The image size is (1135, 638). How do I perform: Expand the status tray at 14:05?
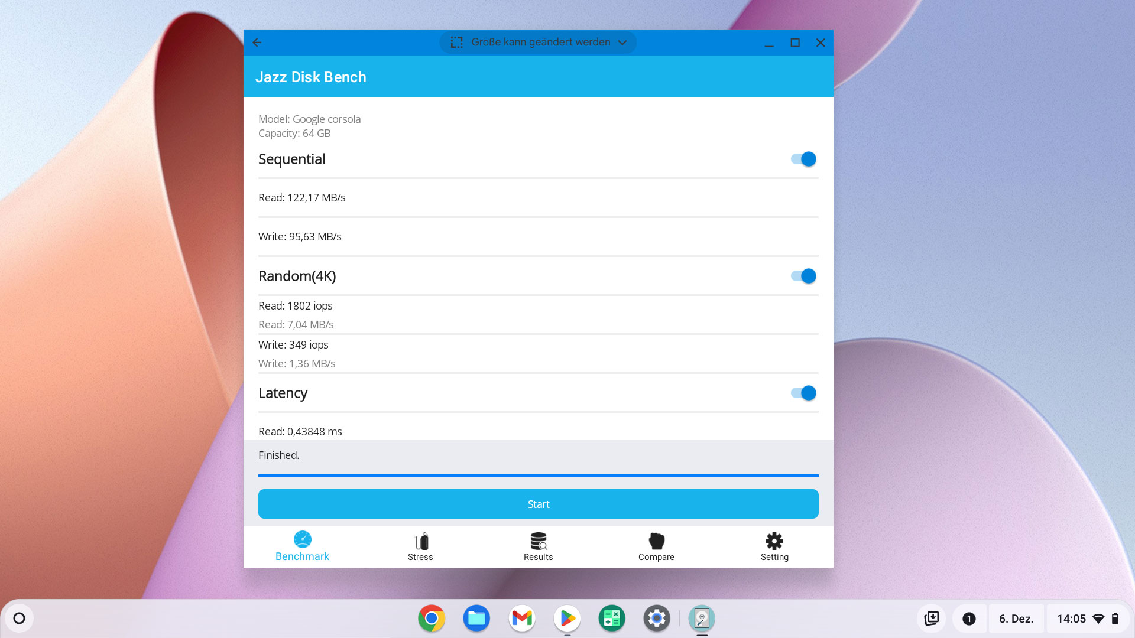pyautogui.click(x=1088, y=619)
